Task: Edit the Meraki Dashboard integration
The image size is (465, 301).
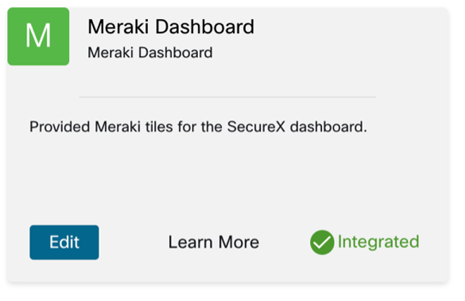Action: pos(64,242)
